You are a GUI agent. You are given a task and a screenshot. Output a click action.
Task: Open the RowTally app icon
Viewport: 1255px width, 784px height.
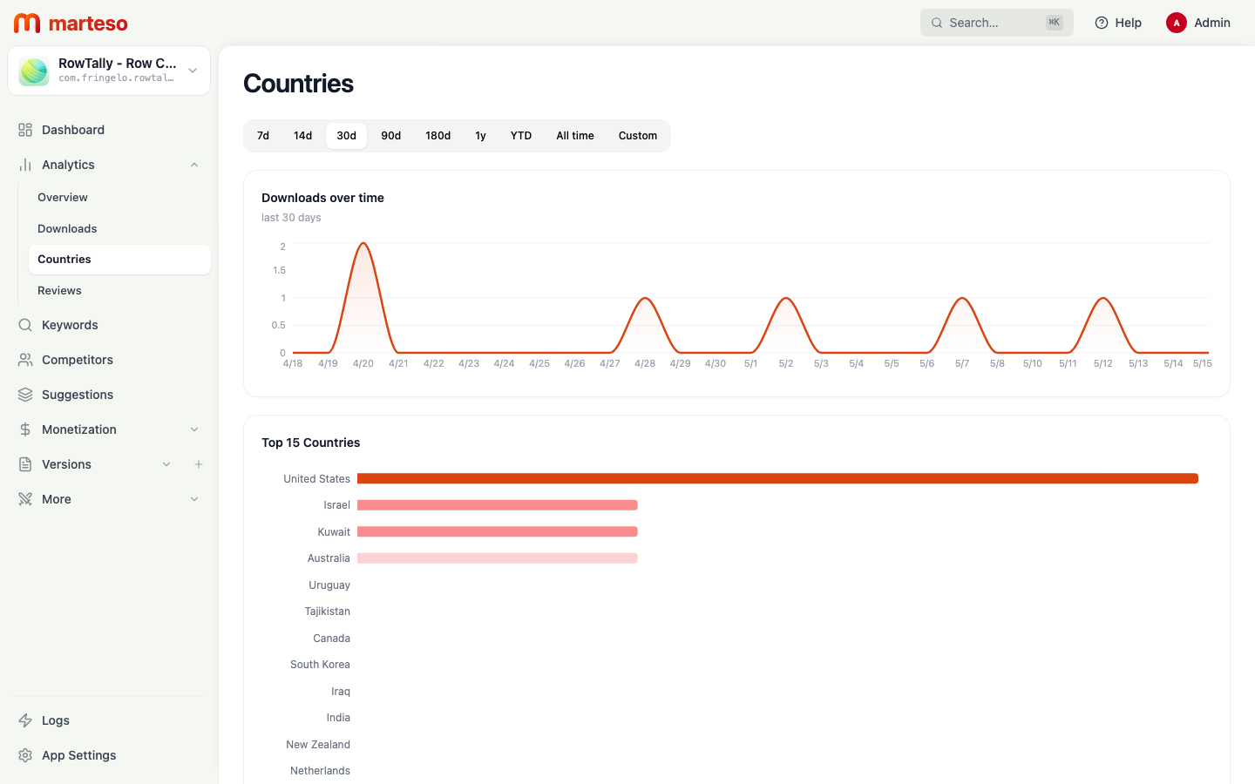pos(34,71)
